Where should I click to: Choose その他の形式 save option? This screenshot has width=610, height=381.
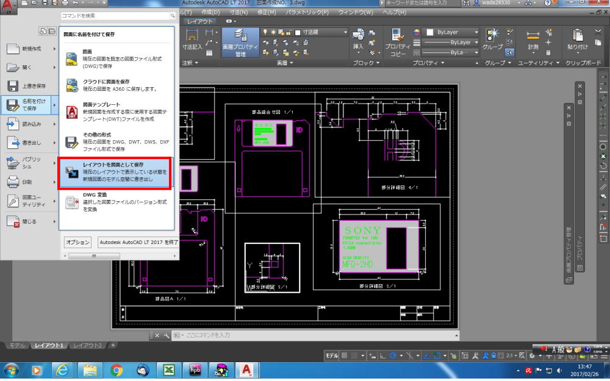117,142
